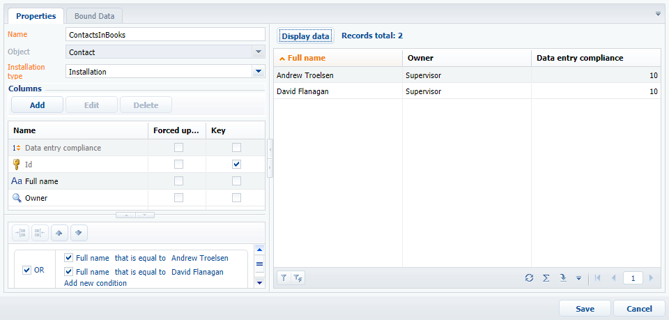Click the Add new condition link

click(95, 283)
